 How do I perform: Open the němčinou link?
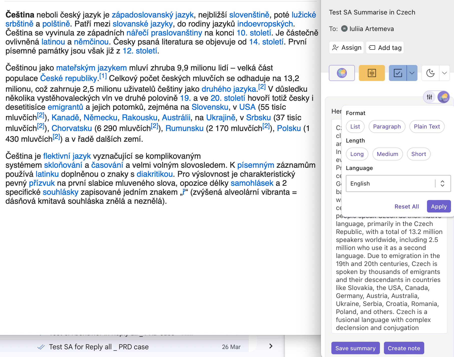(91, 42)
